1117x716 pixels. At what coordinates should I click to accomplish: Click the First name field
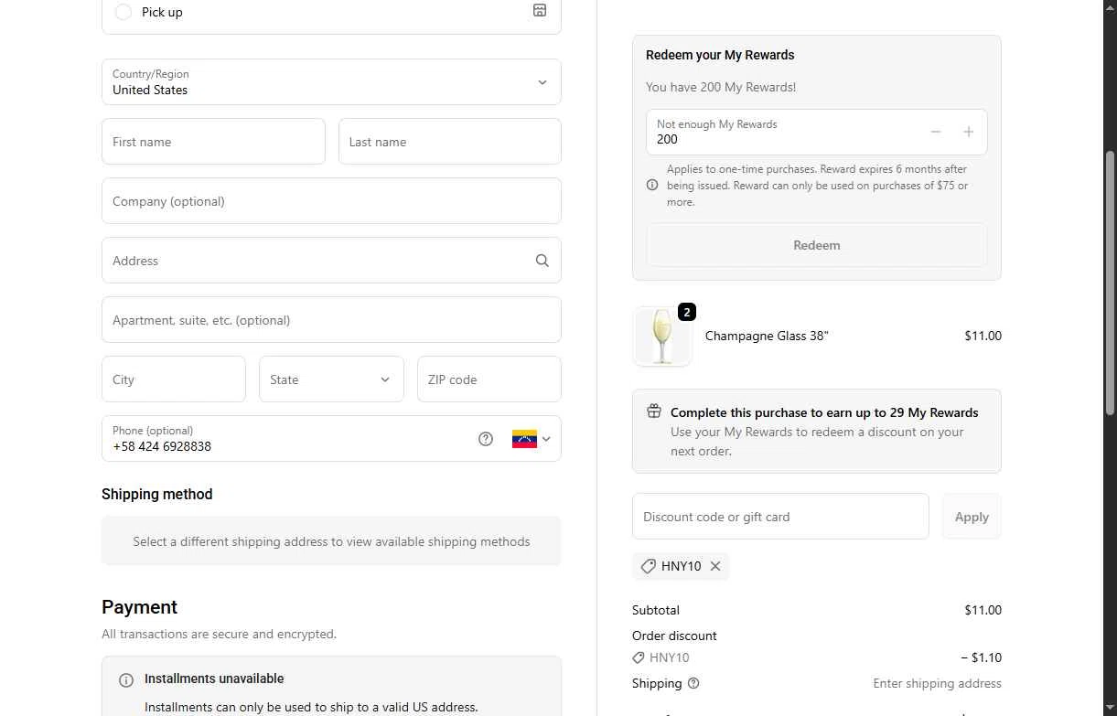pos(213,142)
